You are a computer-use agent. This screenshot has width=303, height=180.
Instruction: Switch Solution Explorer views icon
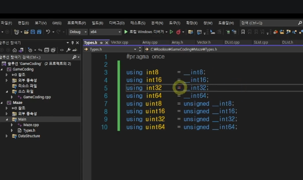click(21, 50)
